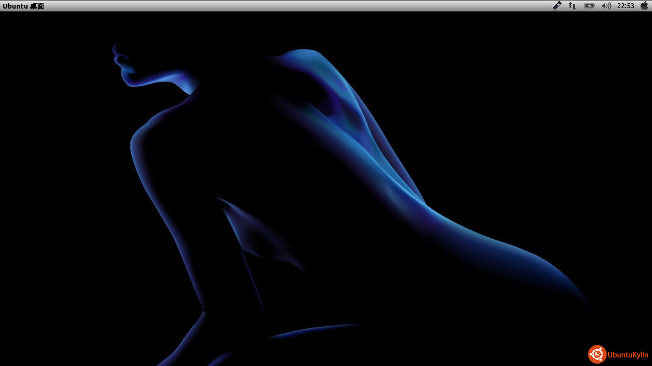
Task: Open the Apple logo session menu
Action: 644,6
